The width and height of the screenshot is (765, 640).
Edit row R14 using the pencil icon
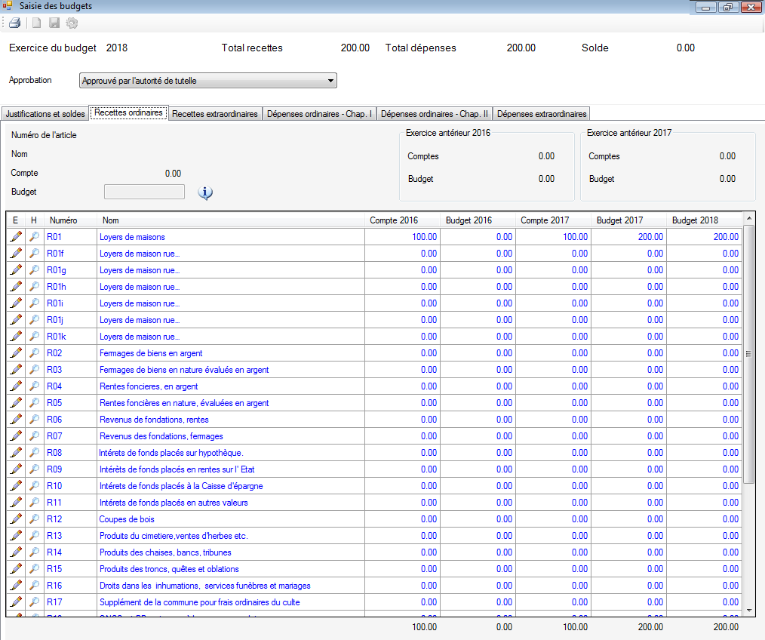coord(16,552)
